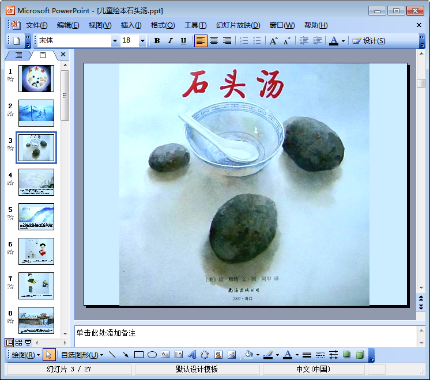This screenshot has width=430, height=380.
Task: Apply italic formatting
Action: (170, 41)
